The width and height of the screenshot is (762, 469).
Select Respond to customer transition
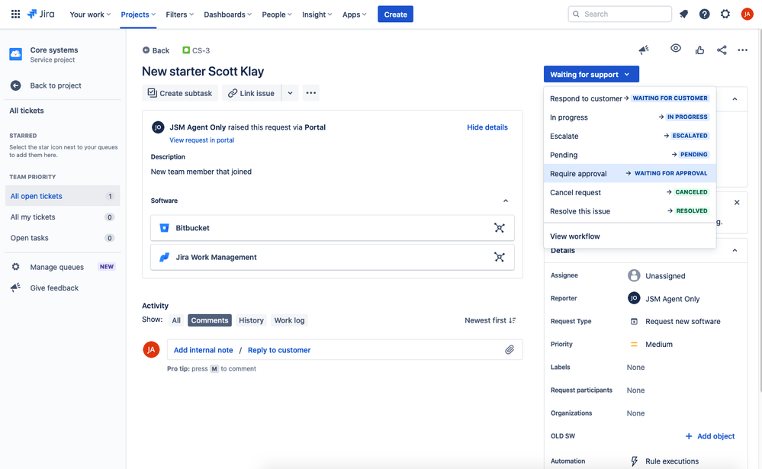click(630, 98)
